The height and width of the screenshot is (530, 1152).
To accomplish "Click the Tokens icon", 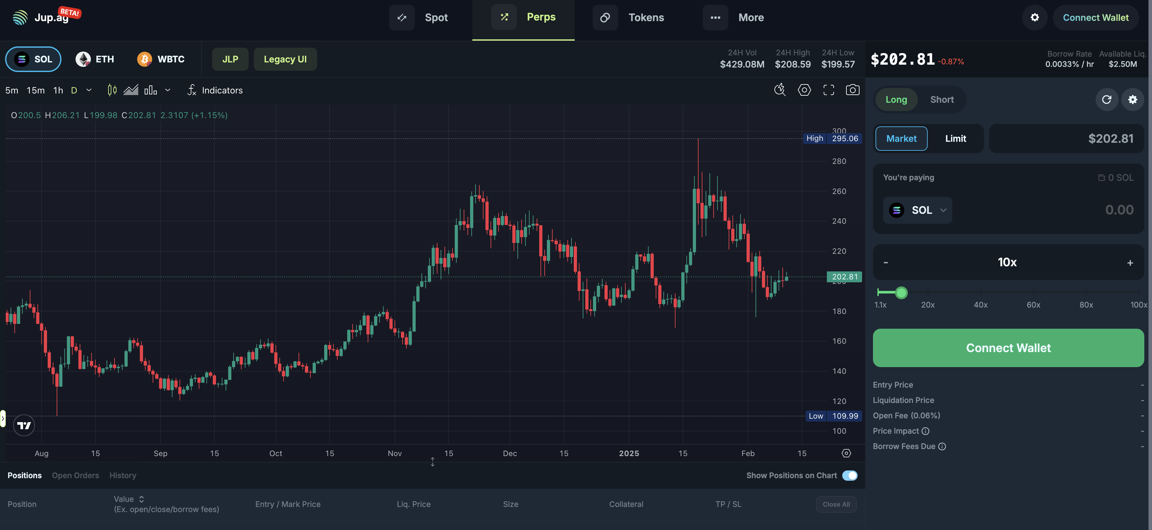I will tap(605, 18).
